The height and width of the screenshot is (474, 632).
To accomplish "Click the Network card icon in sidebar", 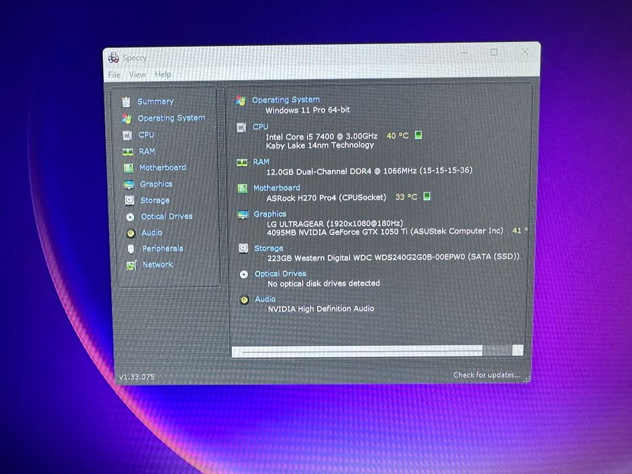I will 131,265.
